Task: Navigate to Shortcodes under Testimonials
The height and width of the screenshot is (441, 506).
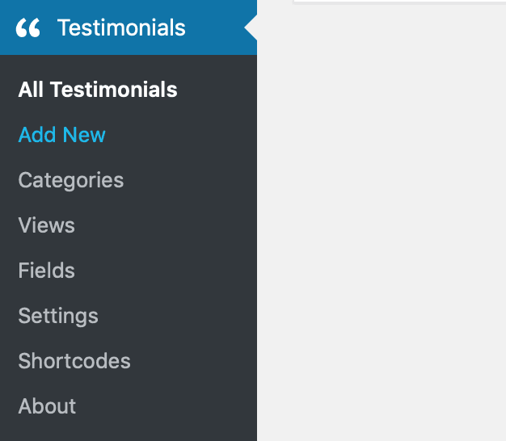Action: 74,361
